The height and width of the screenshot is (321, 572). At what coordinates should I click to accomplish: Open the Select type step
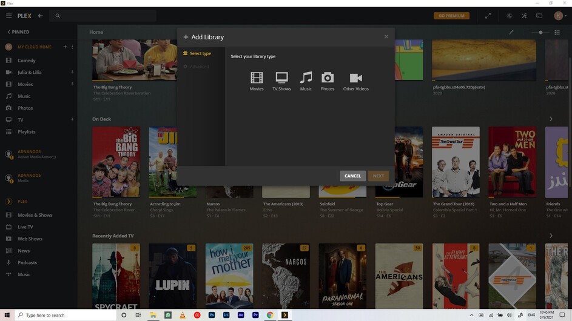pos(197,53)
